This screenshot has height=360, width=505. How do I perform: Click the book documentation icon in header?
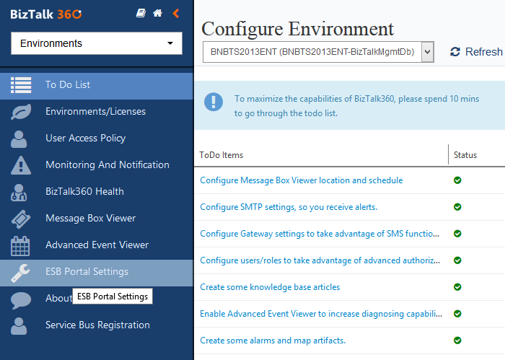point(141,14)
